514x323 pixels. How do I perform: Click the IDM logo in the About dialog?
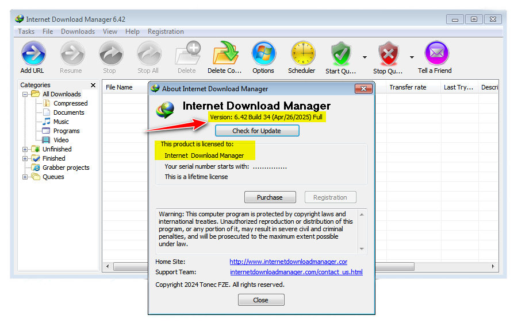click(x=165, y=110)
